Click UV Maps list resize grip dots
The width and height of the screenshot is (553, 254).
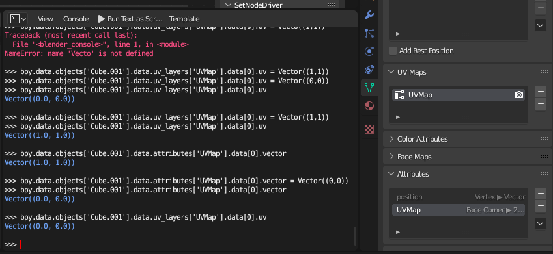point(465,118)
